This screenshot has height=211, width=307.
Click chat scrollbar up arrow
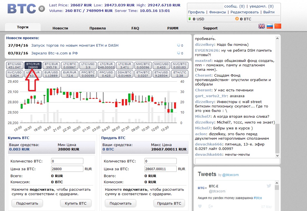pyautogui.click(x=277, y=38)
